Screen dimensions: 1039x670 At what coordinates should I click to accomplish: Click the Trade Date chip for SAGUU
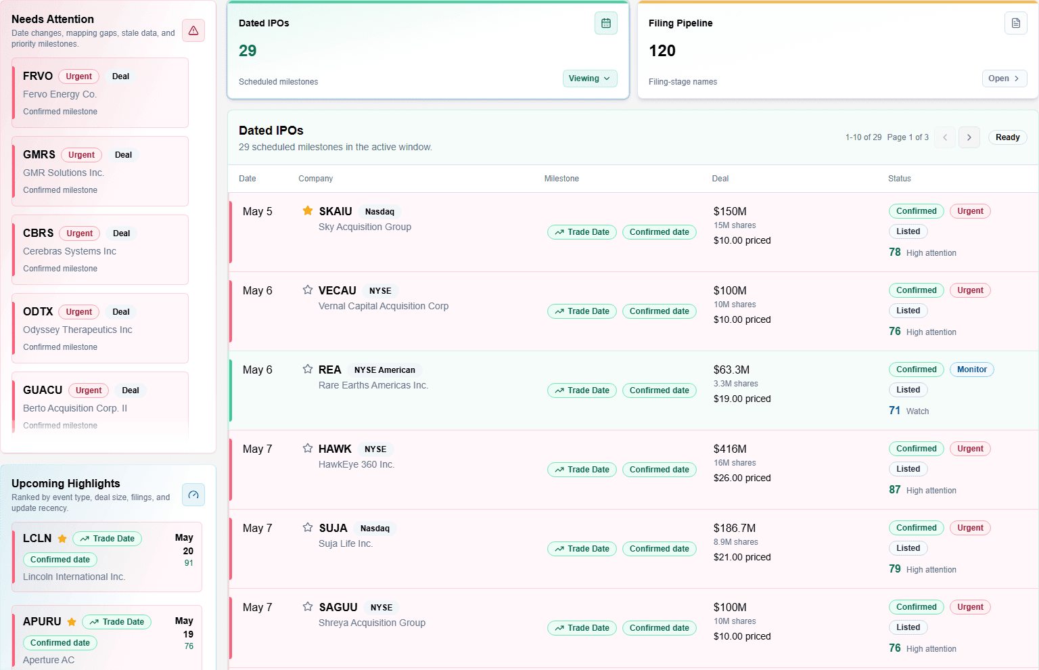coord(582,628)
